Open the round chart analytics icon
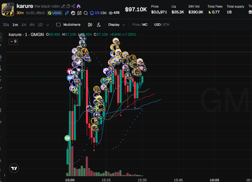Screen dimensions: 252x182 pos(73,13)
